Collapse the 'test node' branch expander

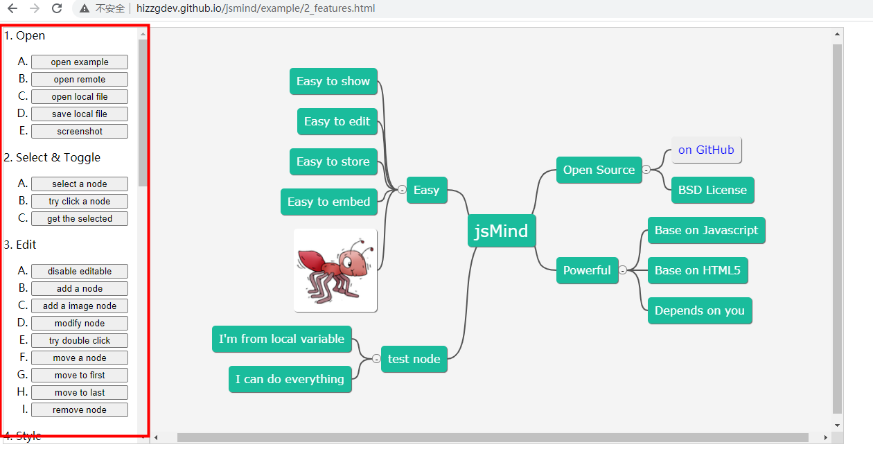[376, 359]
